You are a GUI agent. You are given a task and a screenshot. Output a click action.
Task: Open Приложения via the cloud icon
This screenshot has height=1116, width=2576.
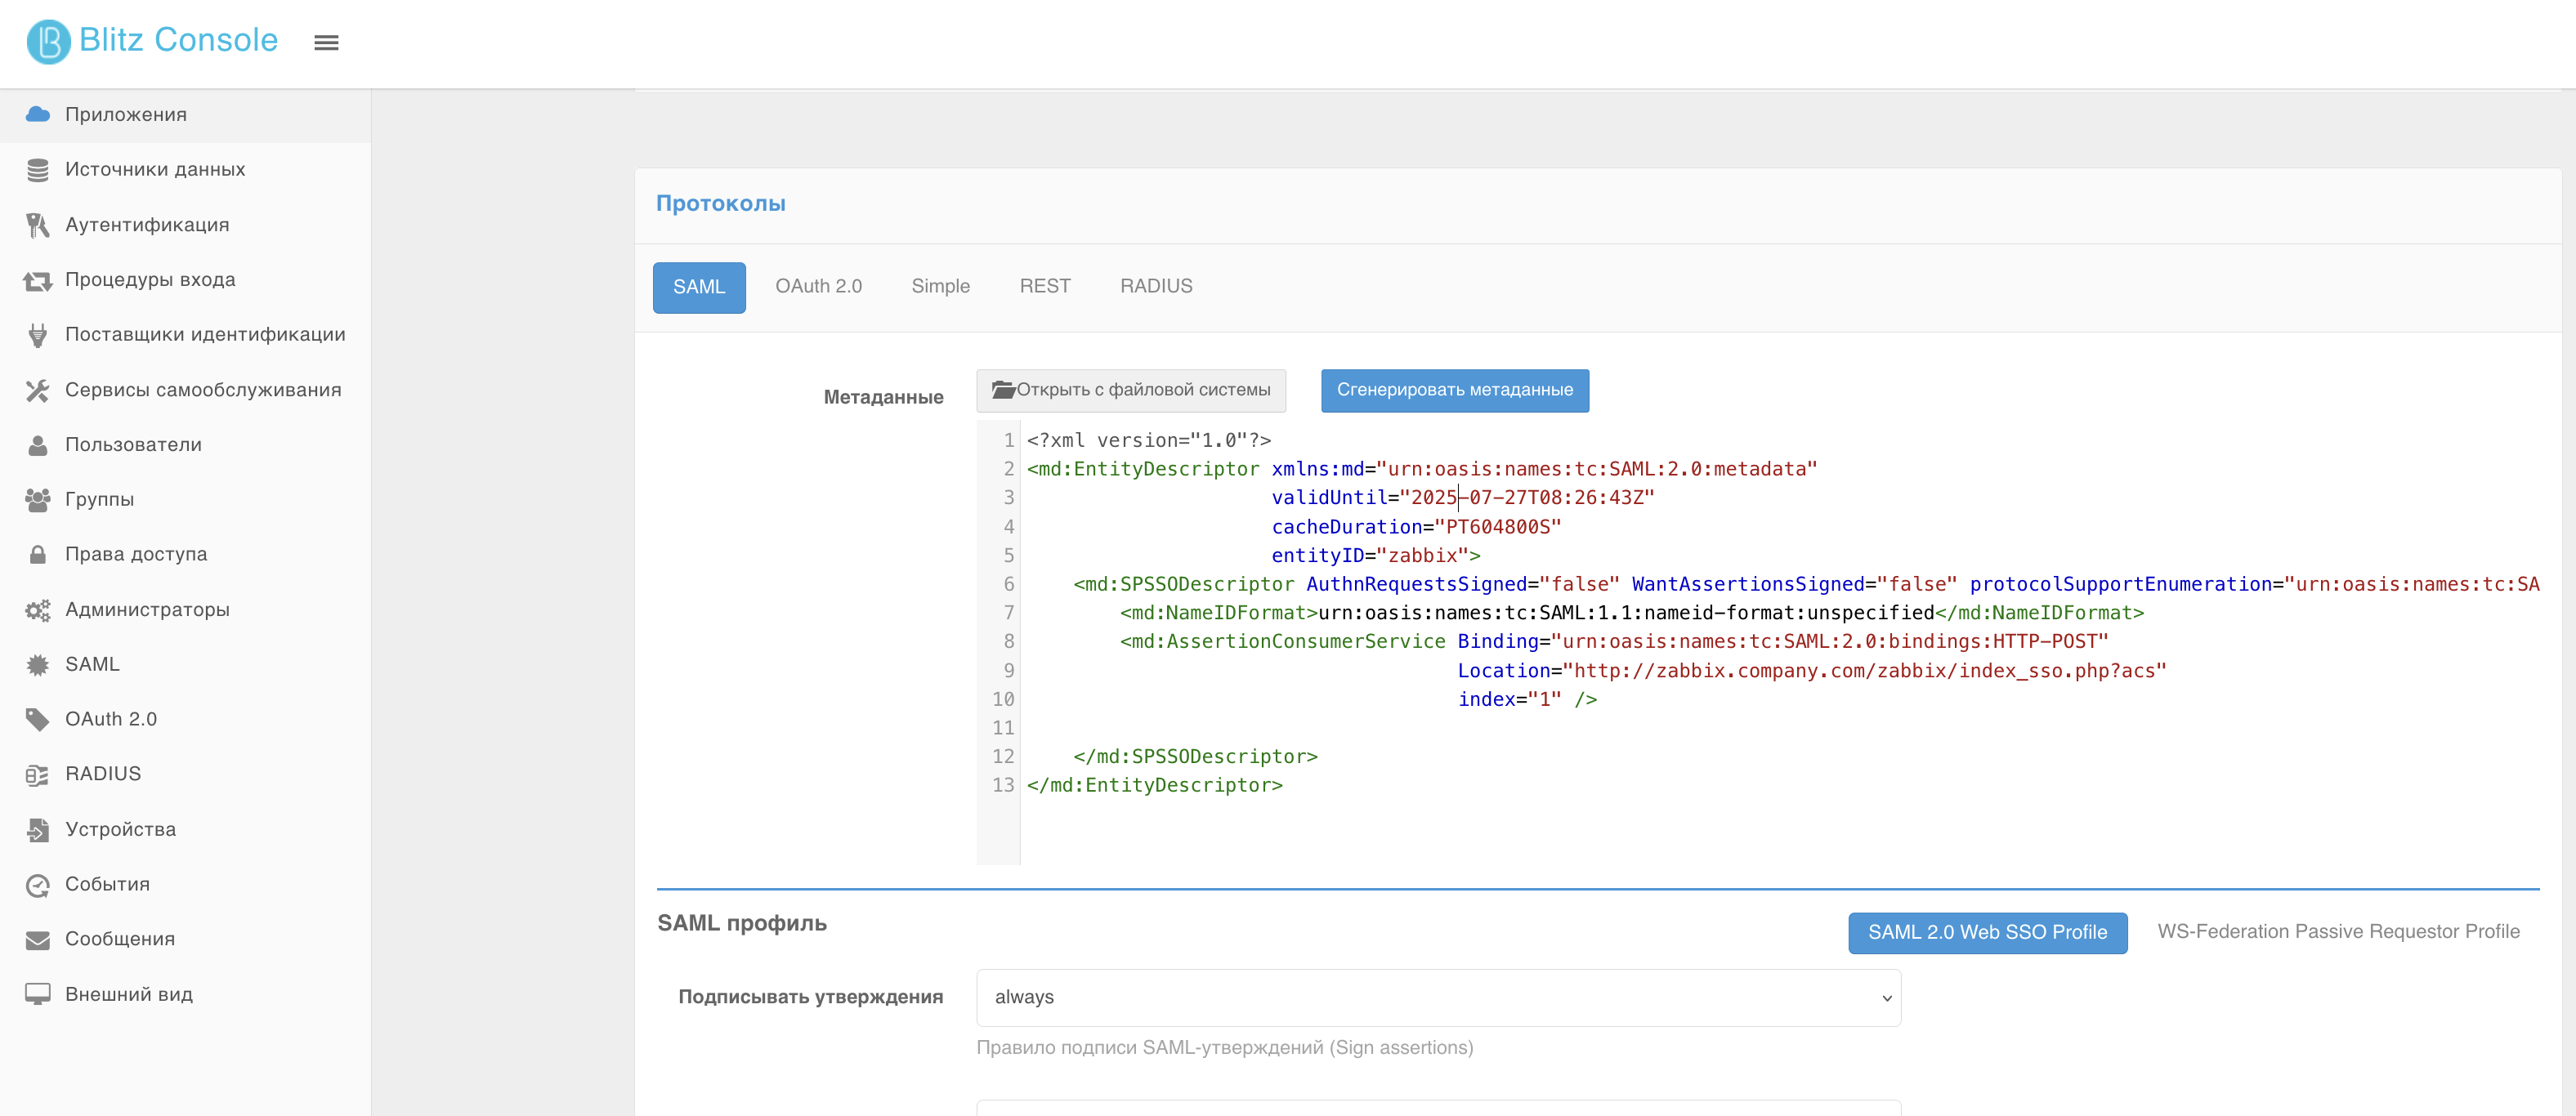click(38, 114)
